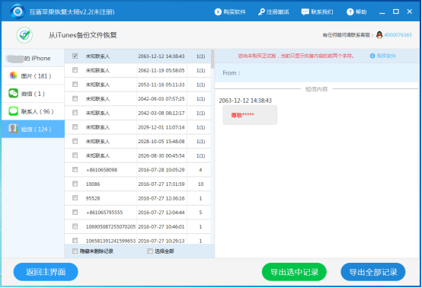The image size is (422, 288).
Task: Minimize the recovery window
Action: coord(382,12)
